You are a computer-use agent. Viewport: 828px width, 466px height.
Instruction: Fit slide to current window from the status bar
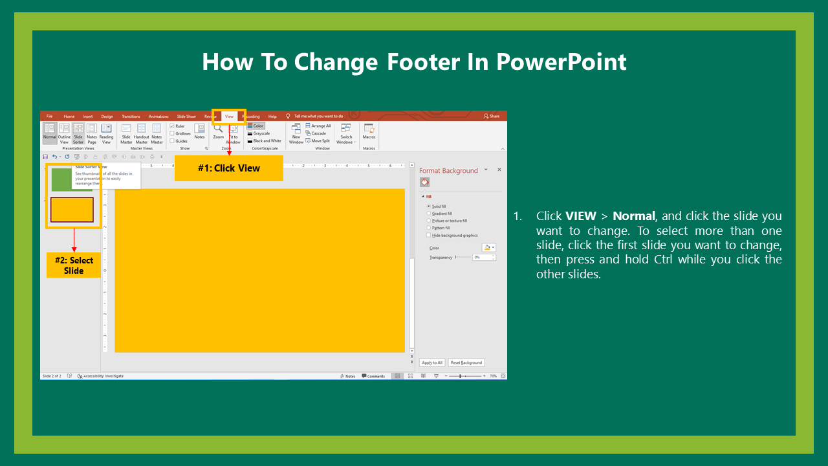click(x=503, y=376)
